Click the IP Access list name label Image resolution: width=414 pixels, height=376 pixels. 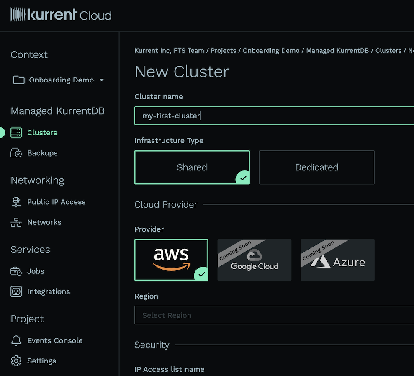click(169, 369)
